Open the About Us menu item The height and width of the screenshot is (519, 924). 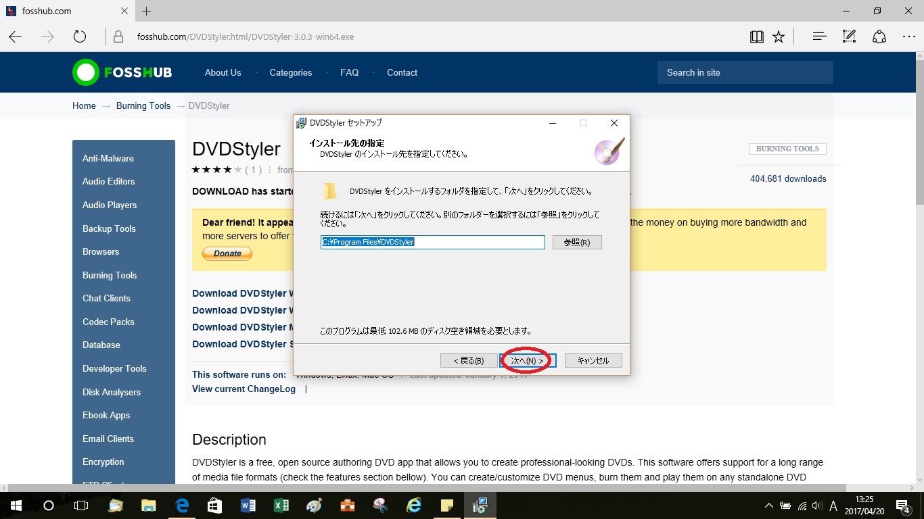pos(223,72)
